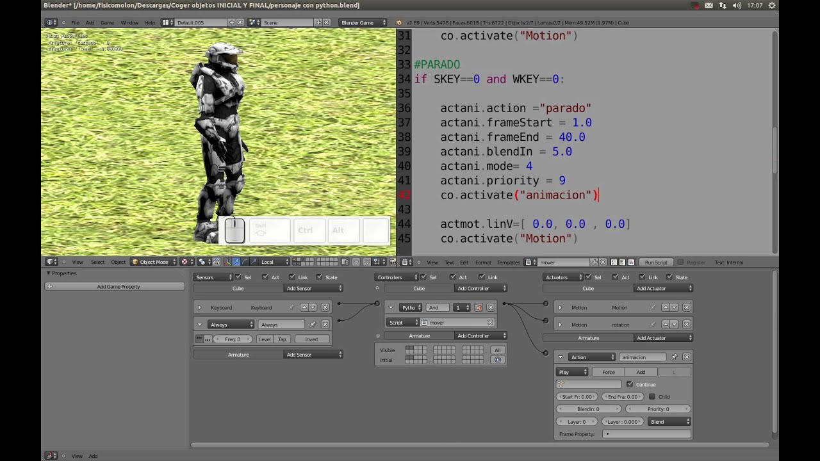This screenshot has height=461, width=820.
Task: Add new screen layout plus icon
Action: [232, 22]
